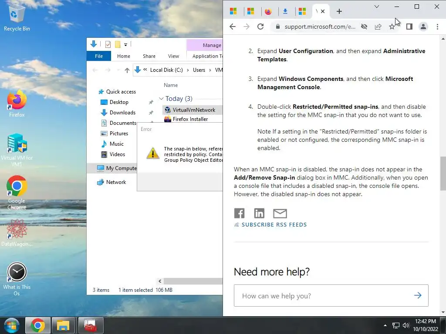Open the Recycle Bin desktop icon
Image resolution: width=446 pixels, height=334 pixels.
[x=17, y=17]
